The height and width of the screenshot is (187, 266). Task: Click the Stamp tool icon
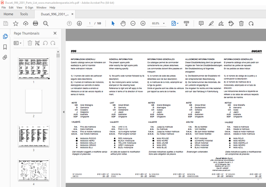click(x=231, y=24)
